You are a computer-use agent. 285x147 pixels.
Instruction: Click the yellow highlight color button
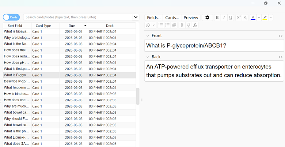pyautogui.click(x=265, y=18)
